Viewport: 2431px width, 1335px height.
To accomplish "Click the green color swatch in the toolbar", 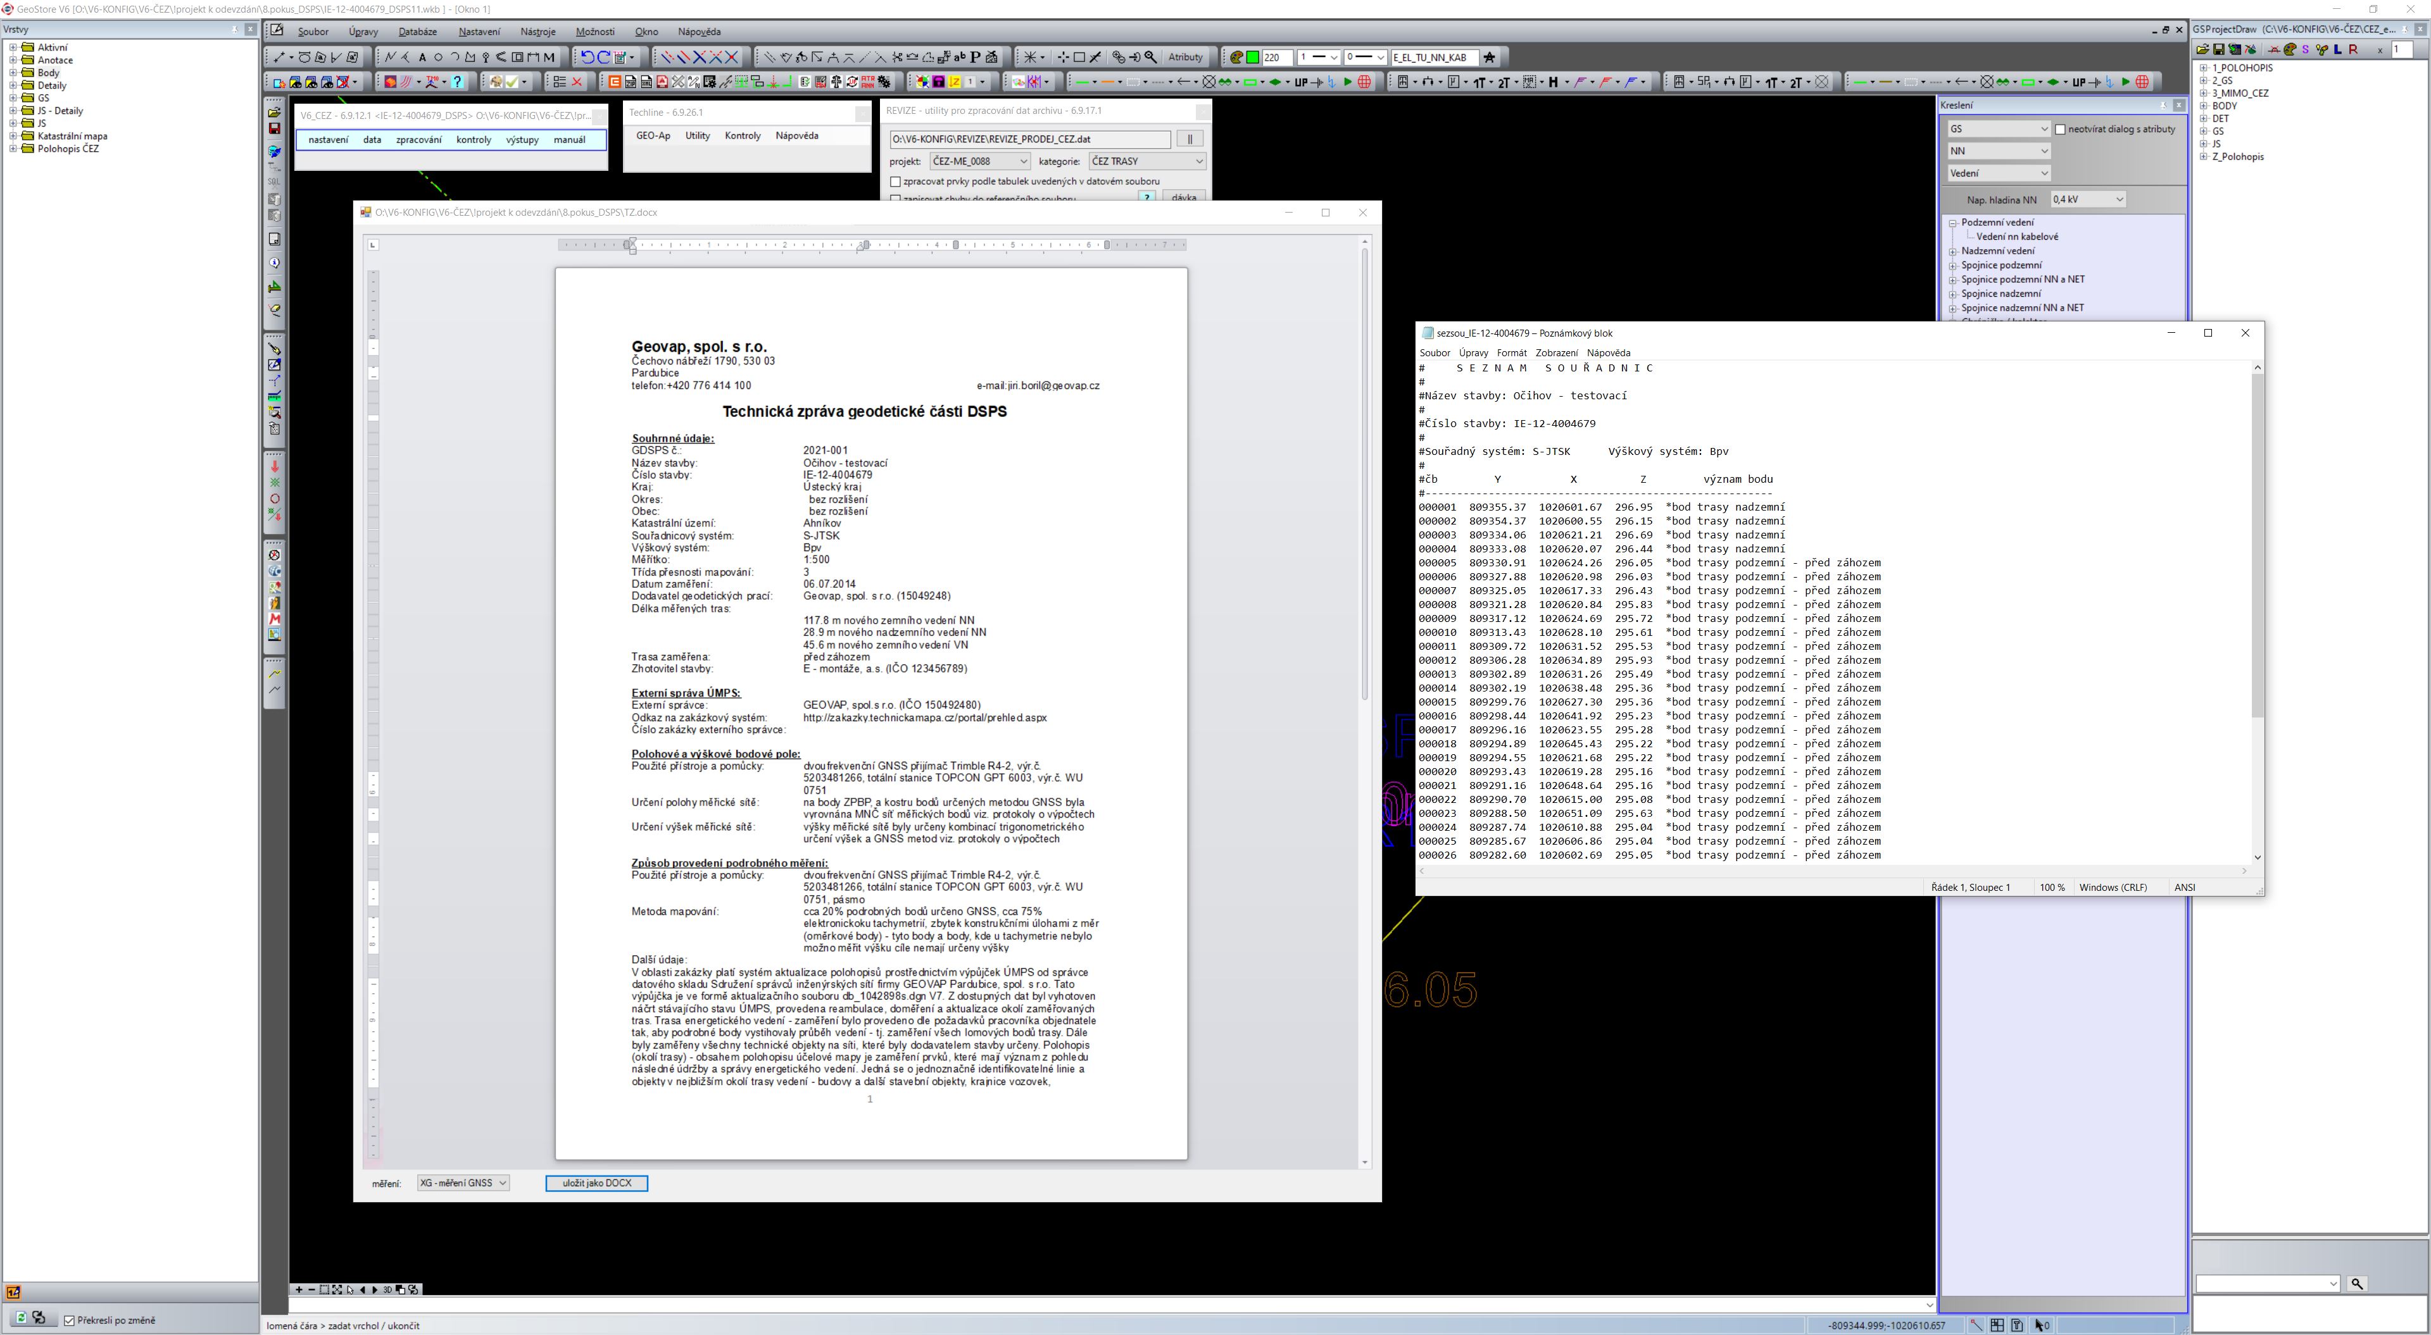I will (x=1252, y=58).
